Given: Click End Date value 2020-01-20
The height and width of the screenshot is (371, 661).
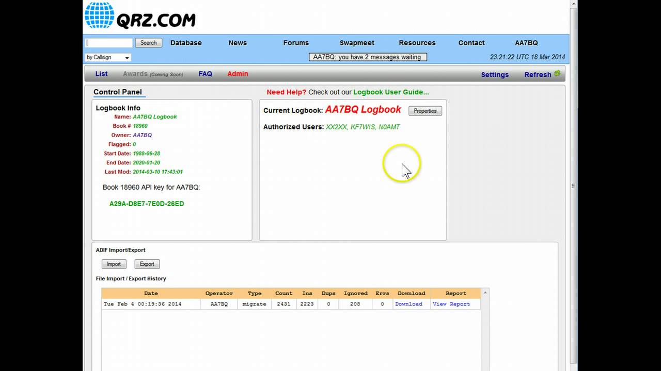Looking at the screenshot, I should coord(146,163).
